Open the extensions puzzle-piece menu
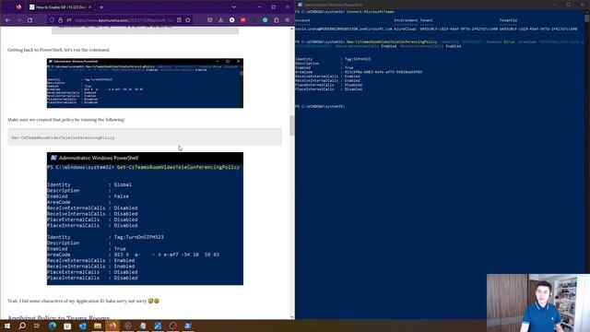This screenshot has height=332, width=590. tap(277, 20)
